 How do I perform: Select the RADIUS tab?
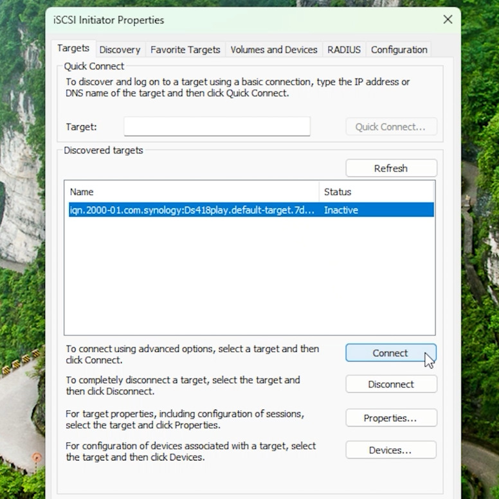[344, 50]
